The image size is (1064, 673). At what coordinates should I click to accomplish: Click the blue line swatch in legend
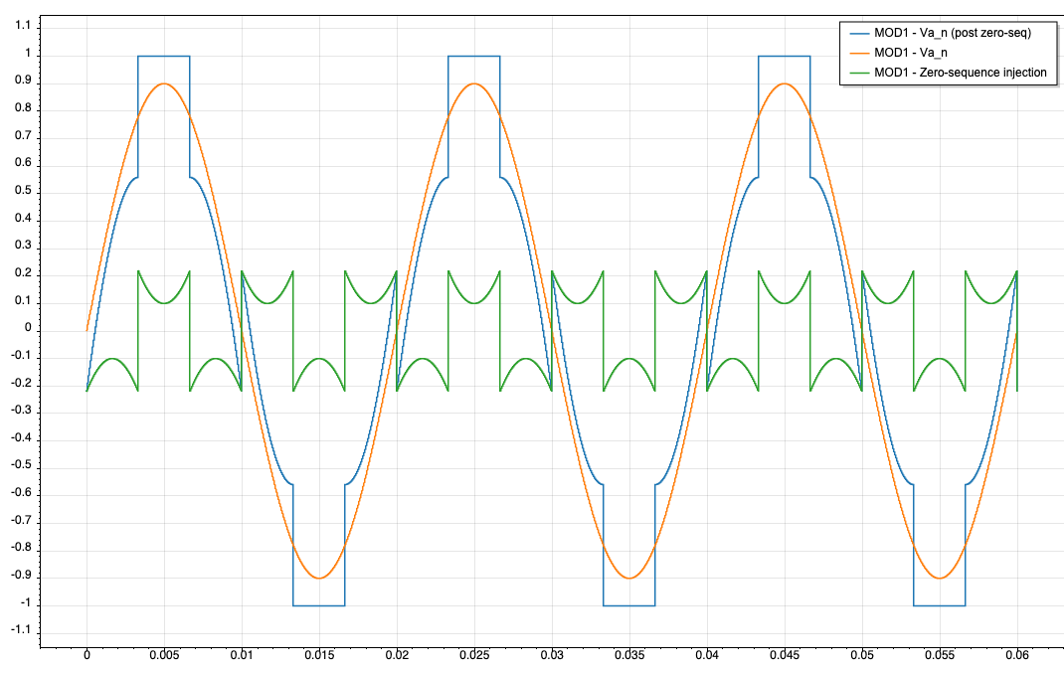[856, 33]
